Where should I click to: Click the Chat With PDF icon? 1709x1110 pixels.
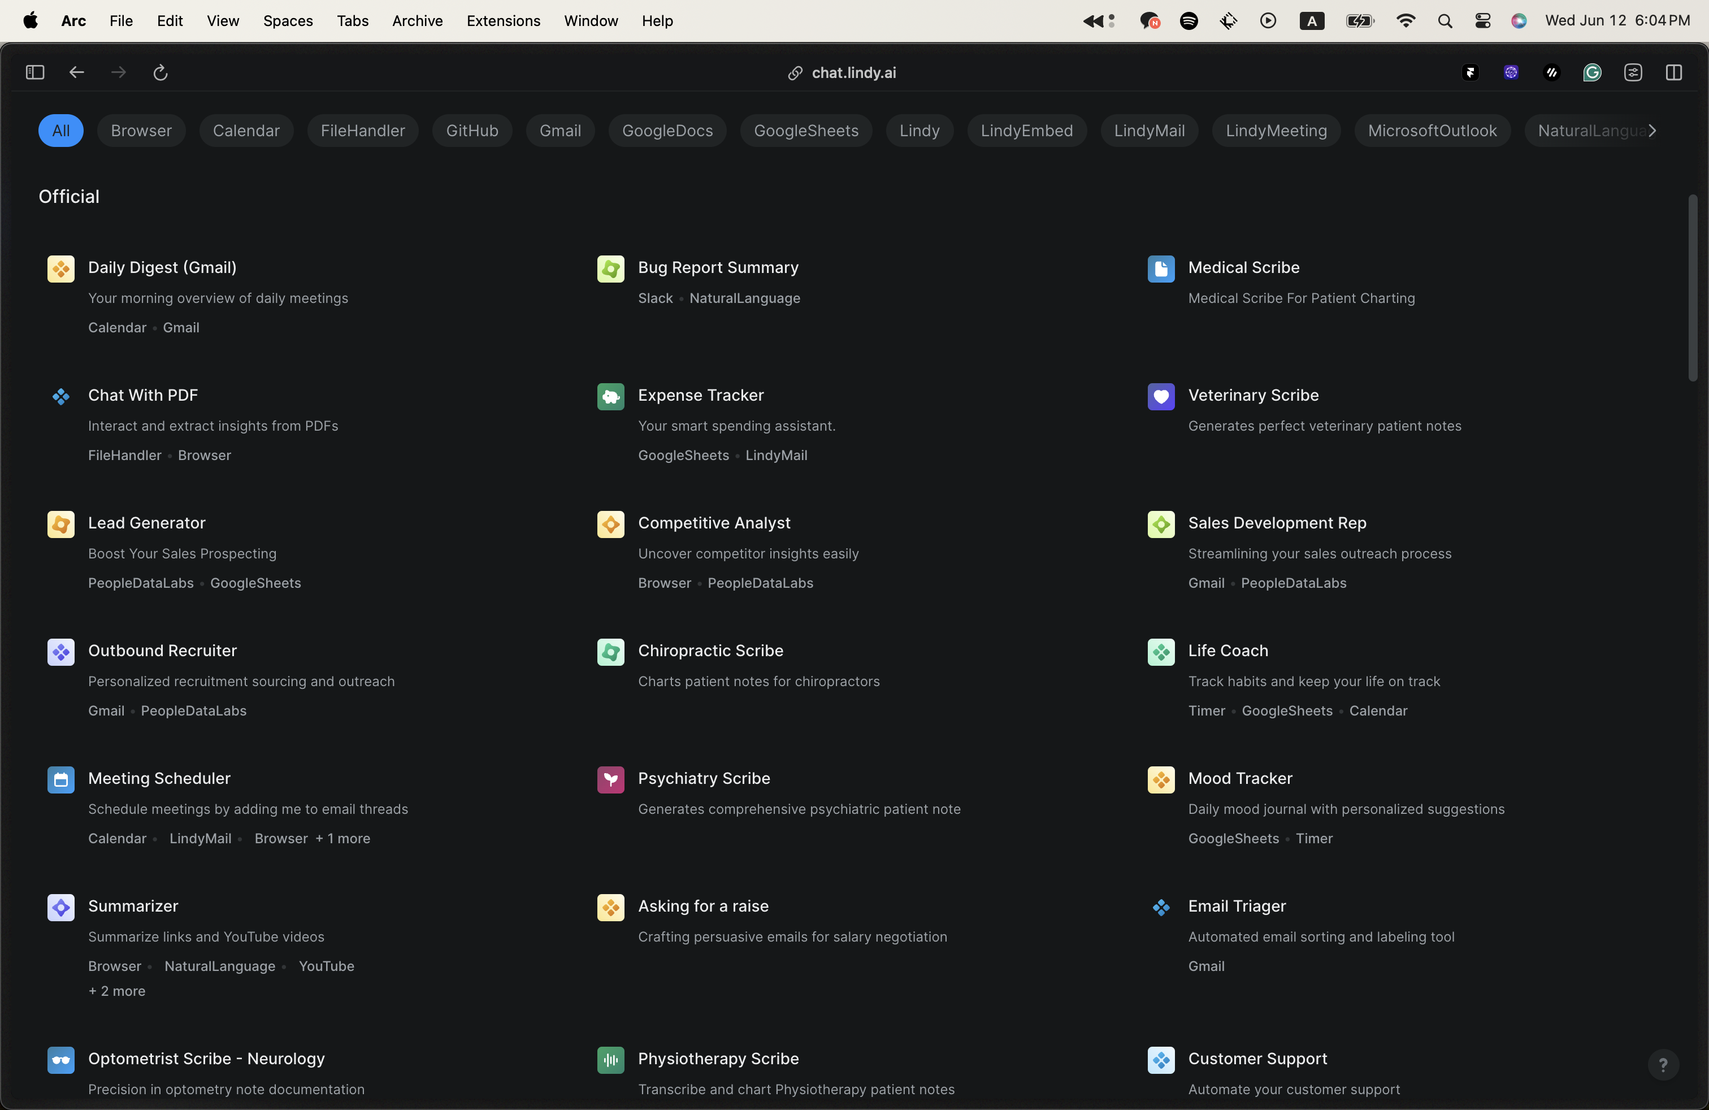(61, 397)
